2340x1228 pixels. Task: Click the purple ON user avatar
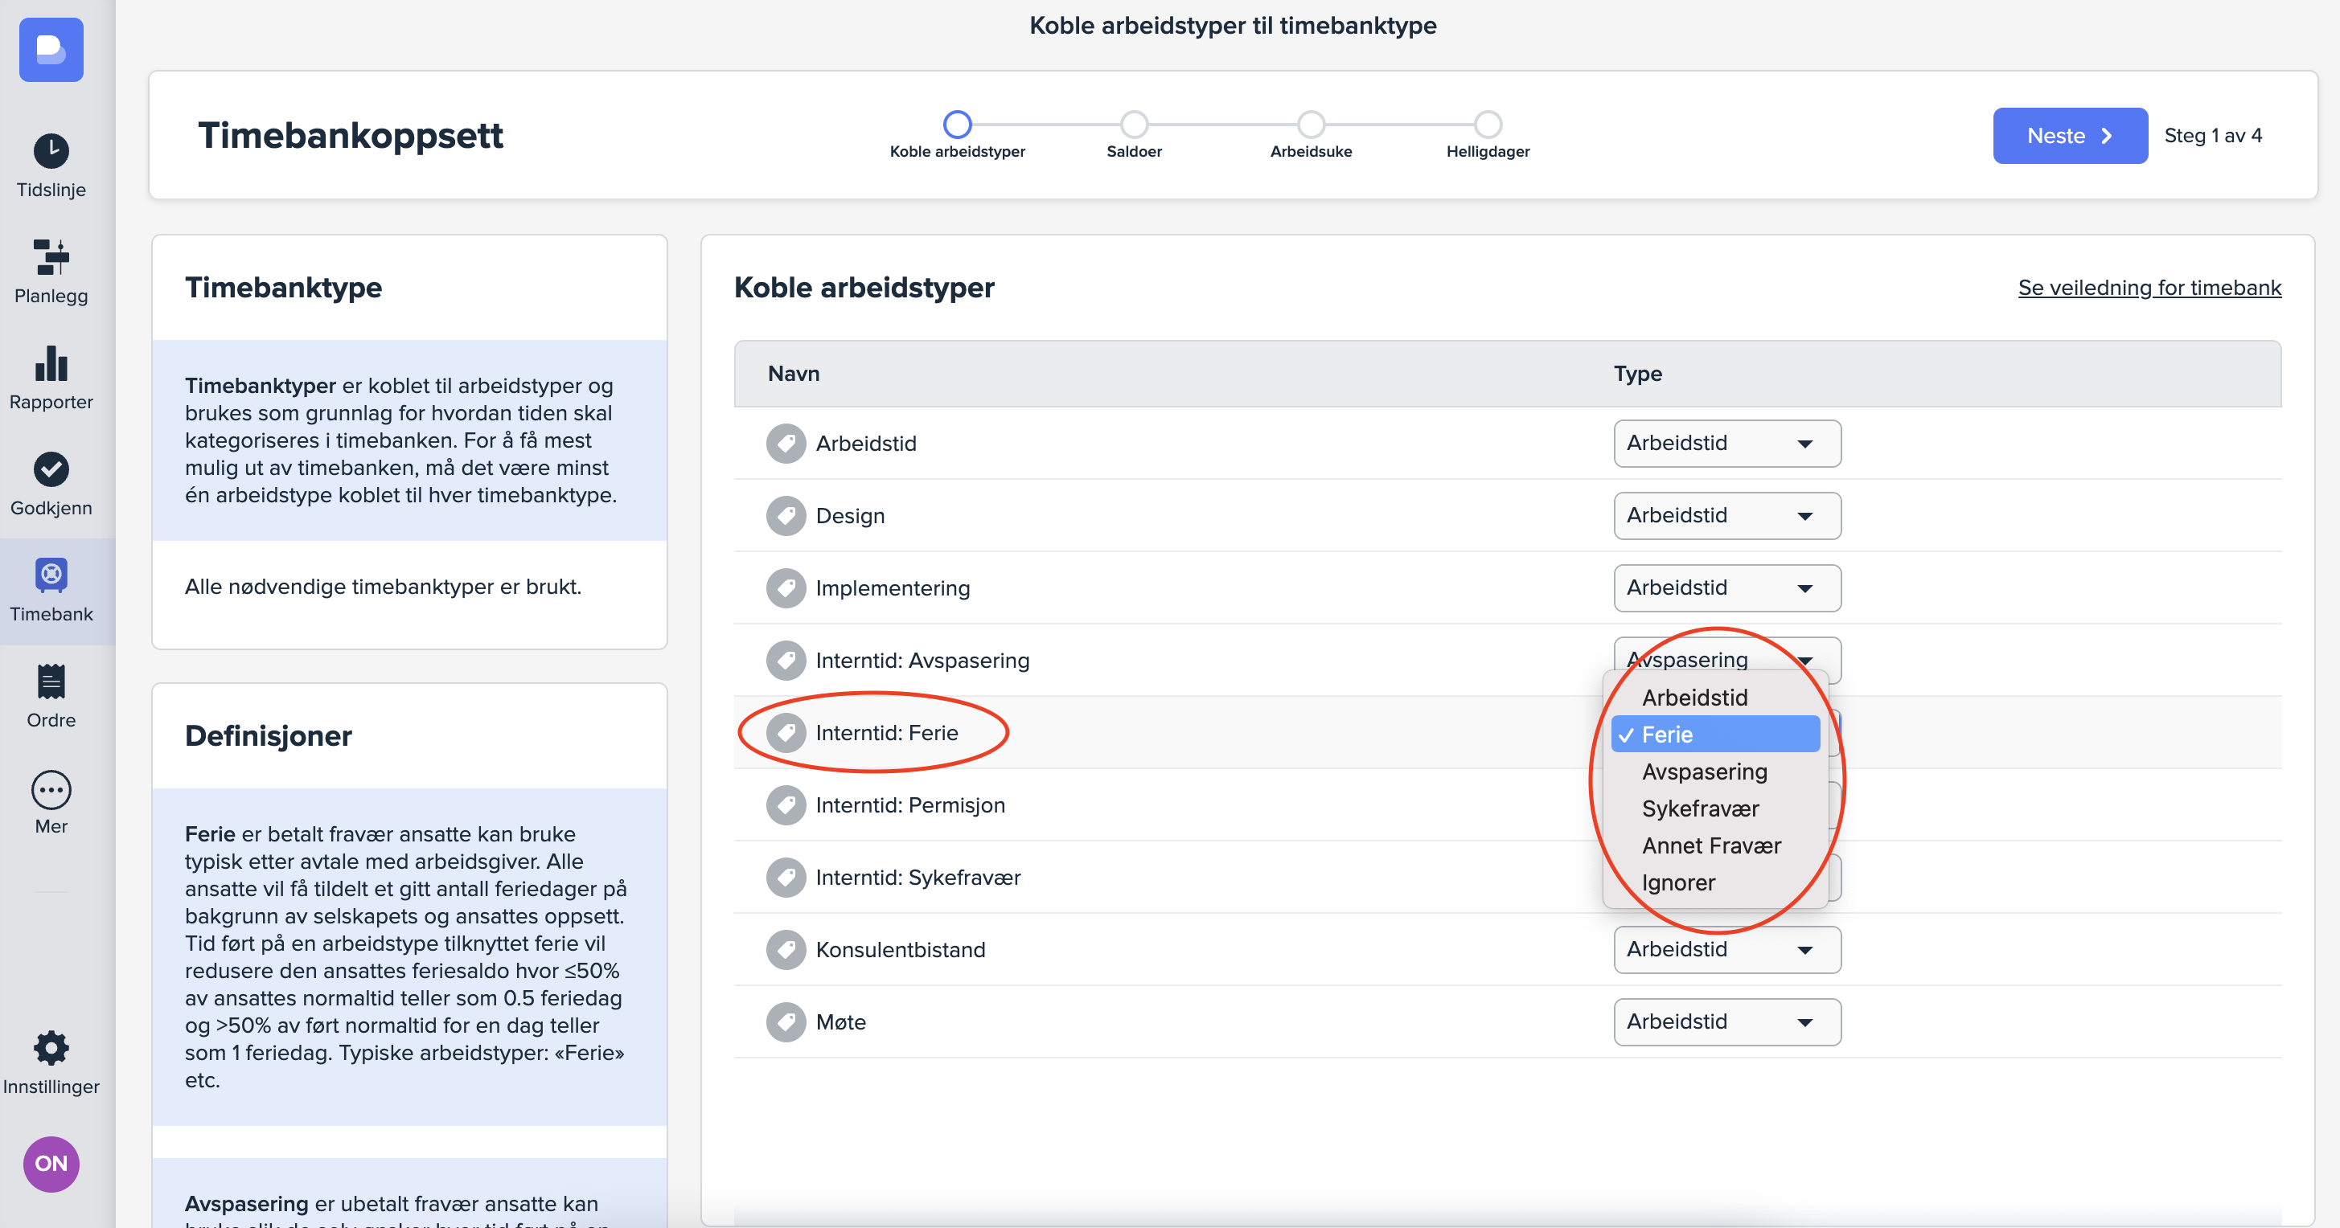pos(51,1164)
